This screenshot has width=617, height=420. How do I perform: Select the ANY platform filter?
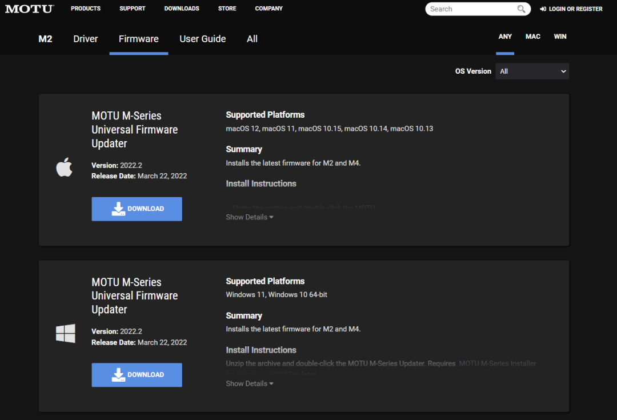(x=505, y=37)
